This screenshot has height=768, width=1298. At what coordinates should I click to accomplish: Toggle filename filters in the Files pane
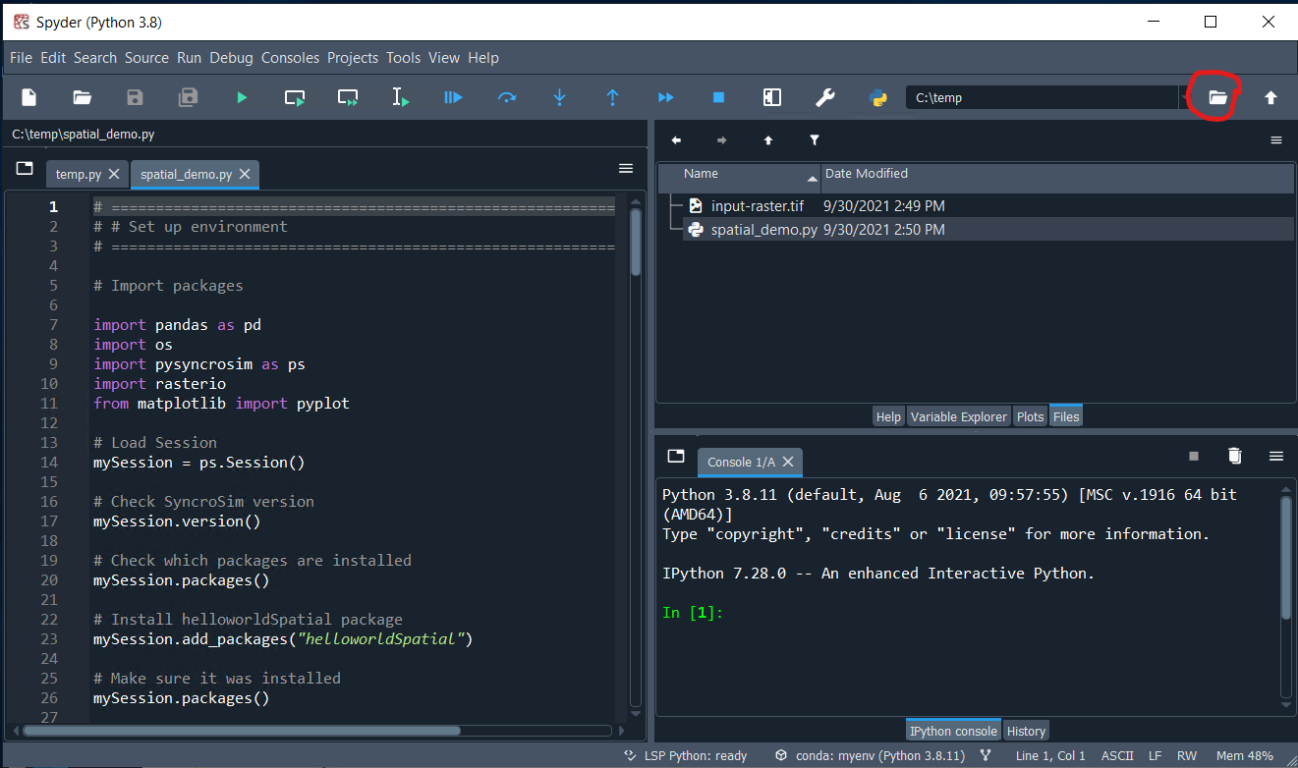(x=815, y=140)
